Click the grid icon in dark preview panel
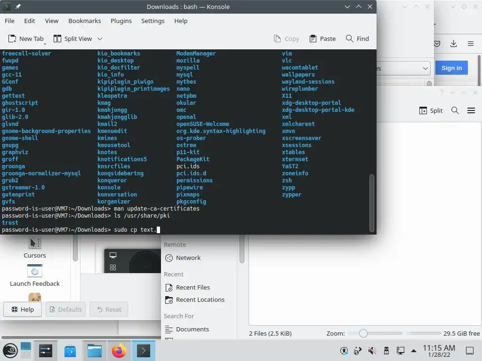 (x=113, y=267)
